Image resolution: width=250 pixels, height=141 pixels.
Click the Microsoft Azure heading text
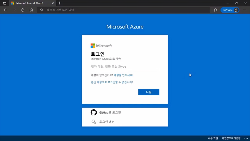click(125, 27)
